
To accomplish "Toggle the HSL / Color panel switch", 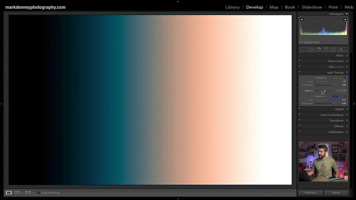I will click(300, 66).
